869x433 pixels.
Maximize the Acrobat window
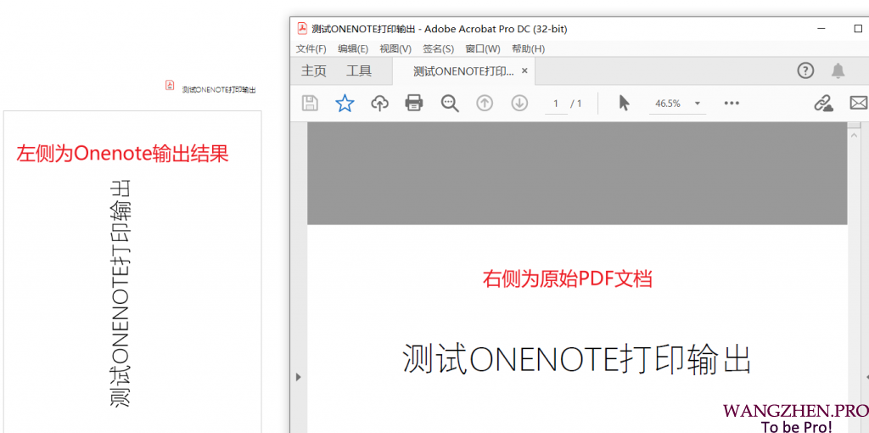858,29
